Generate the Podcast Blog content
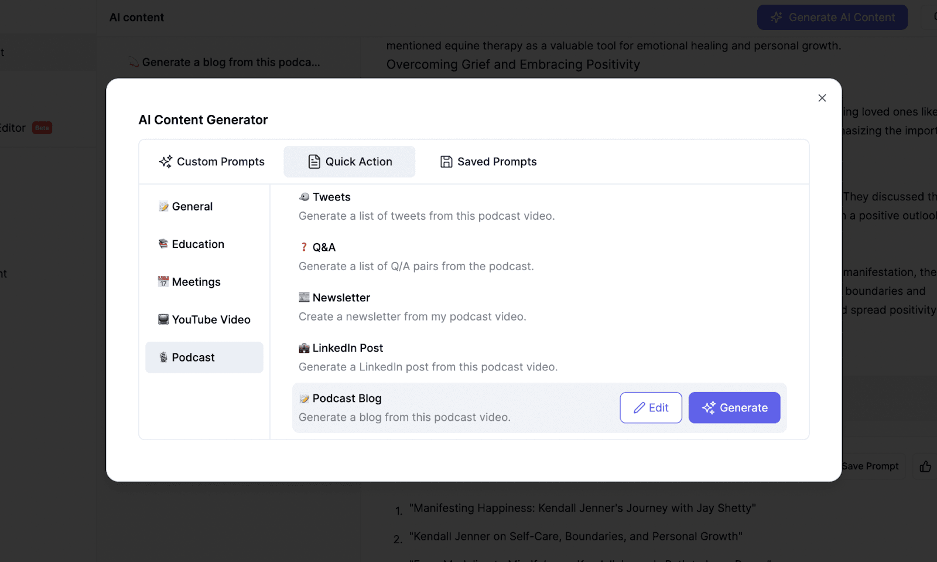 (734, 407)
